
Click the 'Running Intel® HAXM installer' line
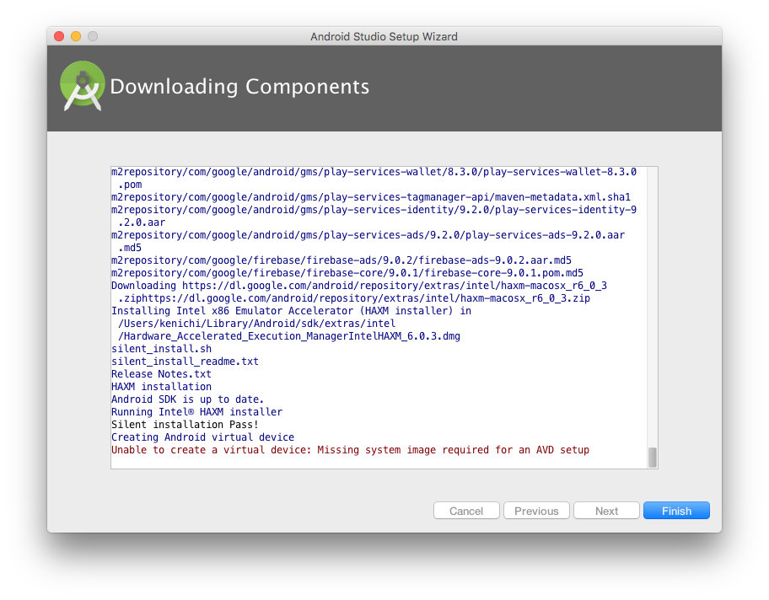click(x=196, y=412)
